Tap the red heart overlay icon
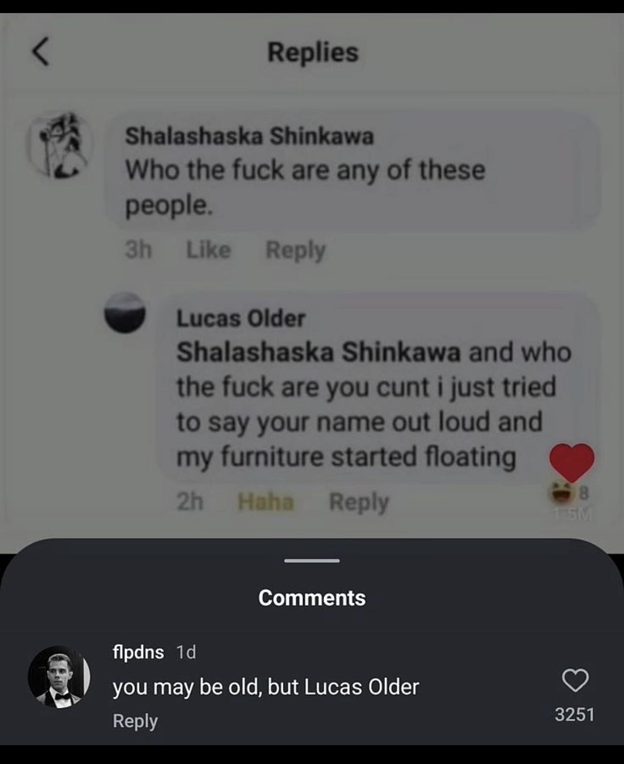Viewport: 624px width, 764px height. click(x=571, y=462)
